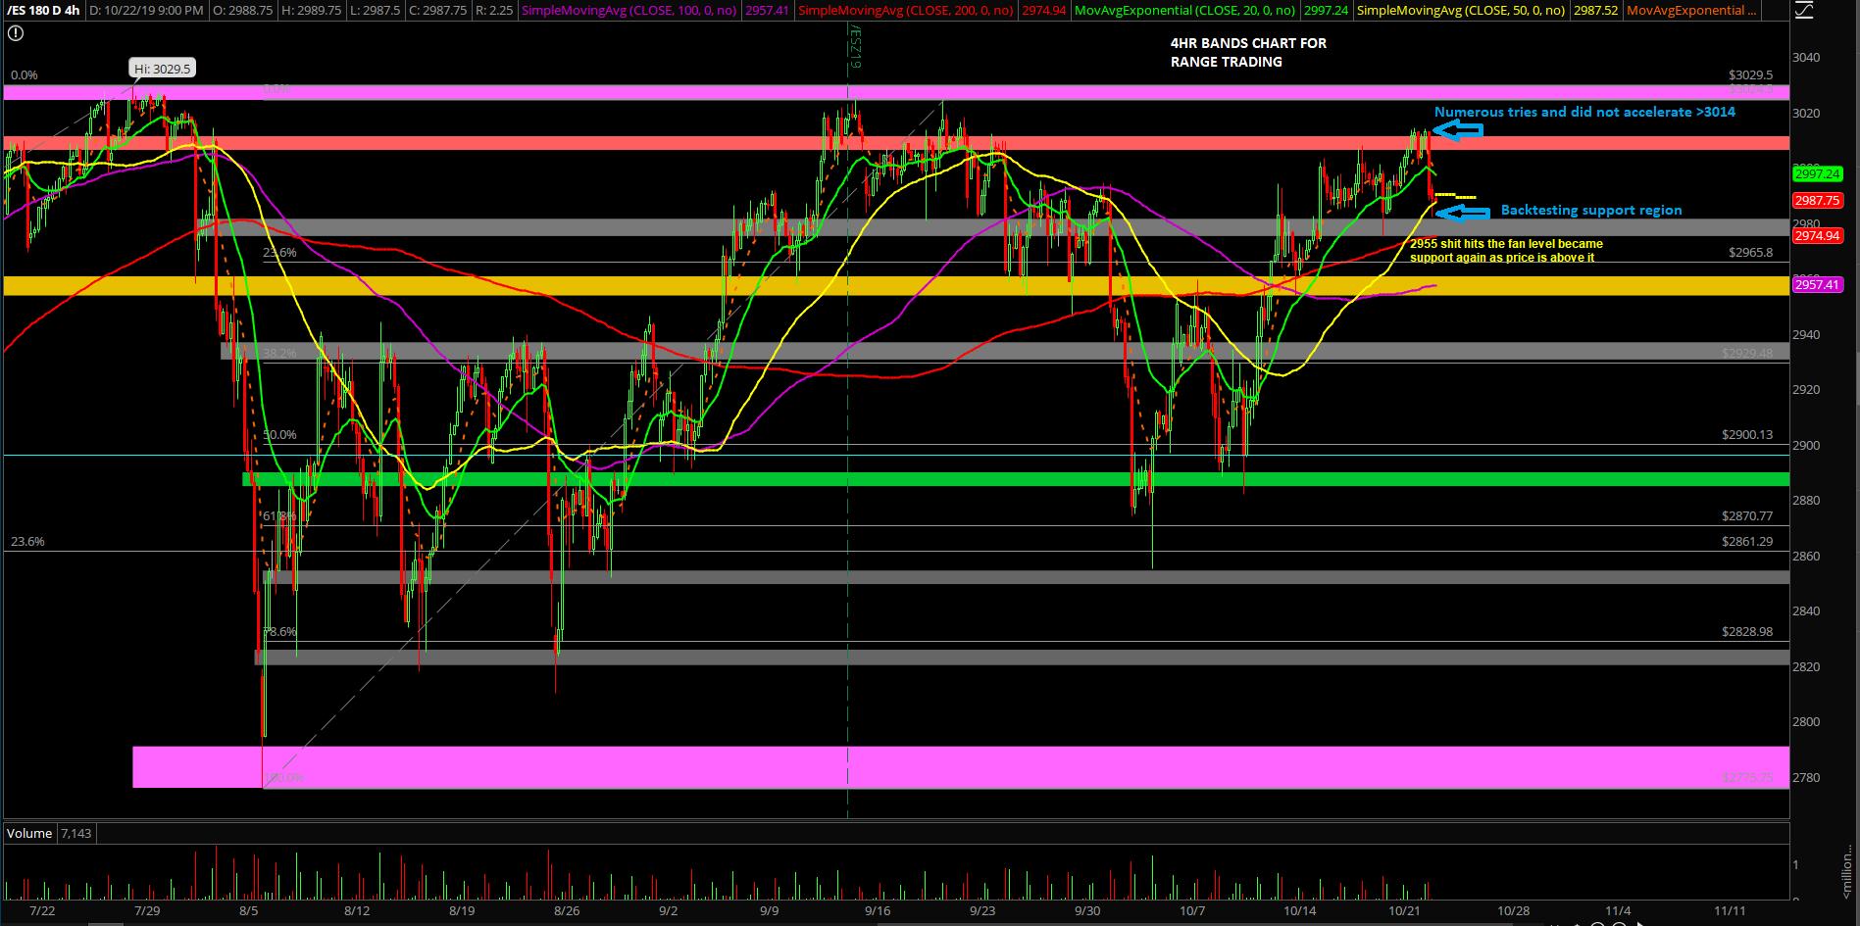Viewport: 1860px width, 926px height.
Task: Click the green 2997.24 price axis bubble
Action: click(1817, 174)
